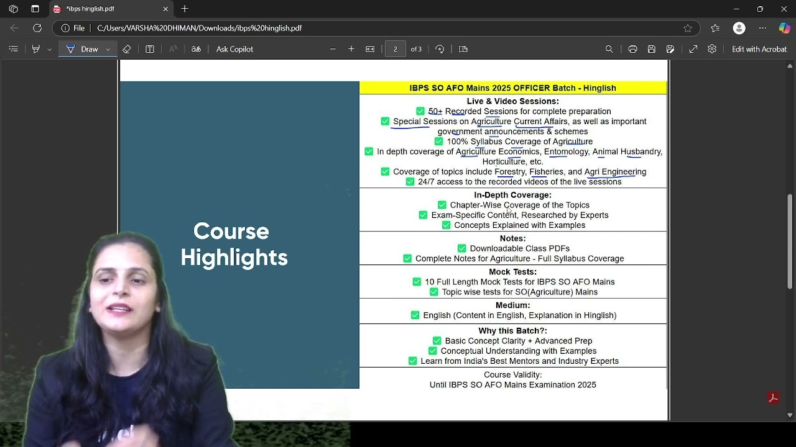Click the scroll down arrow

coord(790,415)
